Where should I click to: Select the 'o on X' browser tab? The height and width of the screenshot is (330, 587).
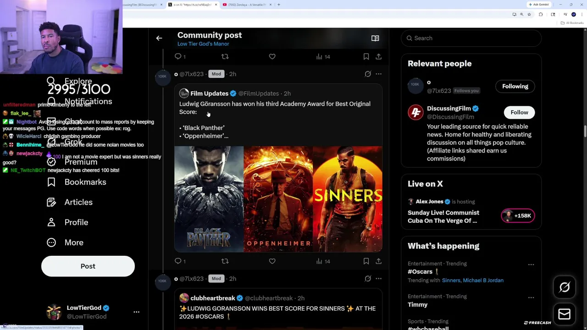[x=192, y=5]
